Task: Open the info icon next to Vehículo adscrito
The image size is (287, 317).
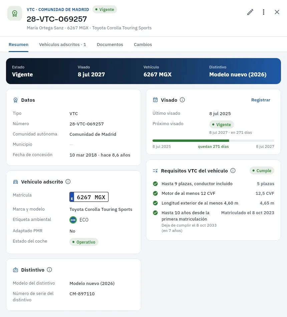Action: [x=68, y=182]
